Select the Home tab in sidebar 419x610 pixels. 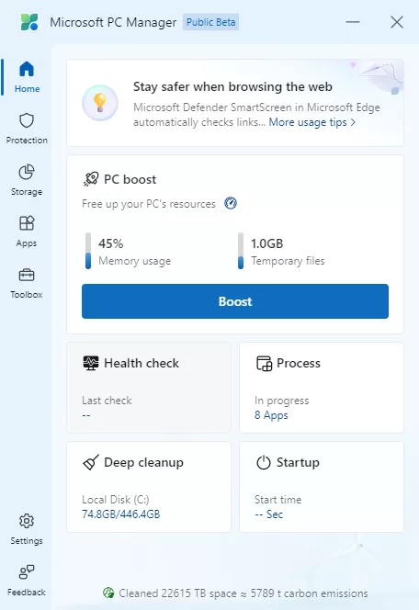(x=27, y=77)
